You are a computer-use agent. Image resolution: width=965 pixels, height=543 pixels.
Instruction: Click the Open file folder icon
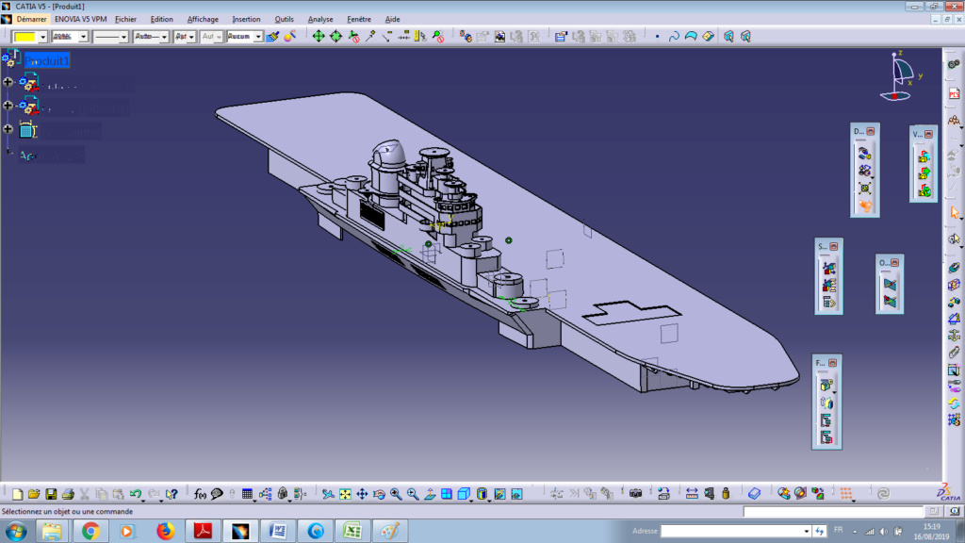(x=34, y=494)
